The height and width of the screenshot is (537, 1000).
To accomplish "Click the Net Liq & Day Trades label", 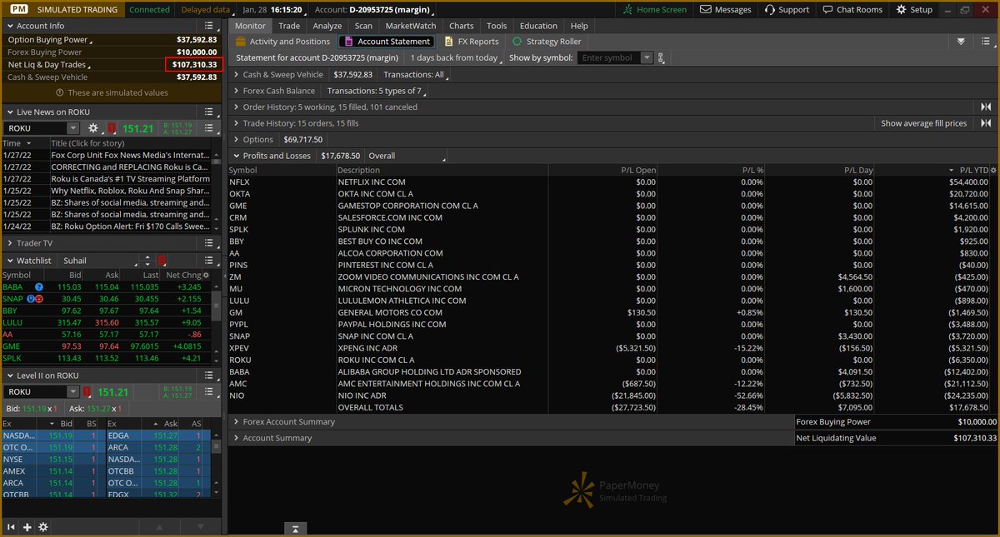I will 48,64.
